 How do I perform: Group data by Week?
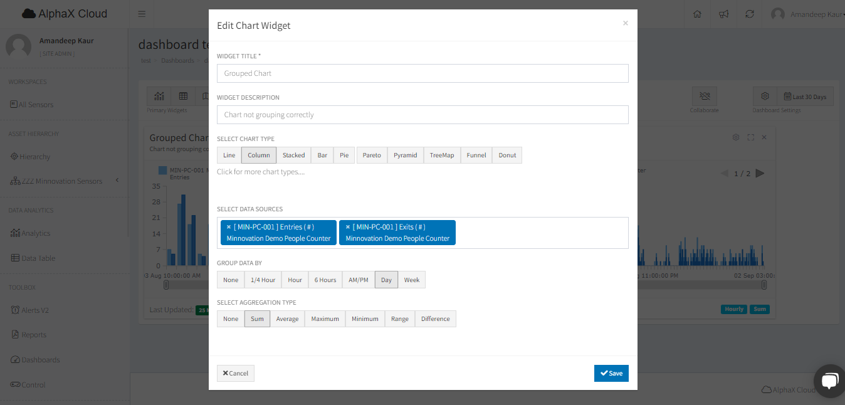(x=411, y=280)
